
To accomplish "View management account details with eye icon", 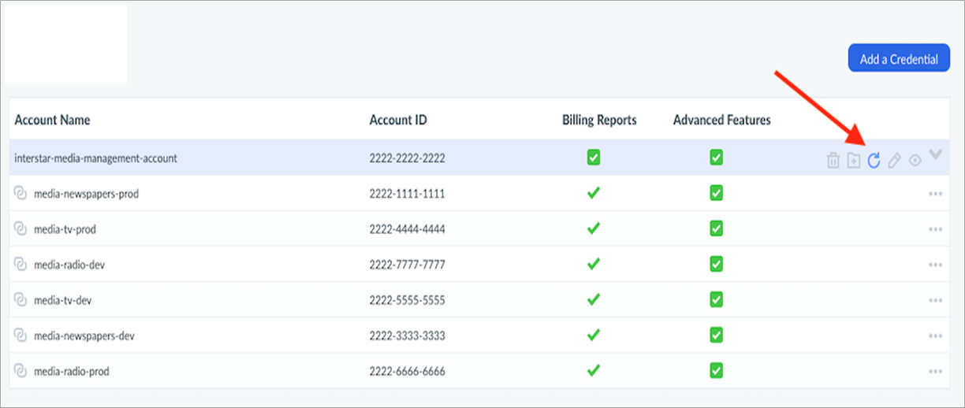I will (x=915, y=161).
